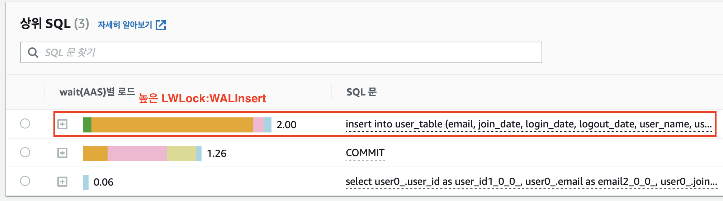Click the magnifying glass search icon
This screenshot has height=201, width=723.
pyautogui.click(x=33, y=52)
